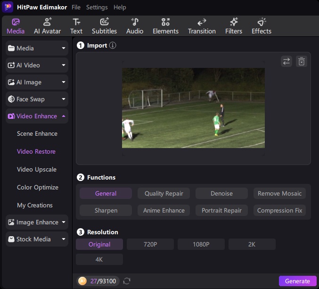This screenshot has height=289, width=319.
Task: Click the replace video swap icon
Action: 286,61
